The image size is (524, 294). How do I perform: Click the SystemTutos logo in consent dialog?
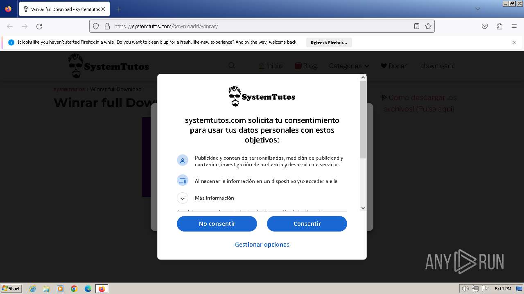point(262,96)
